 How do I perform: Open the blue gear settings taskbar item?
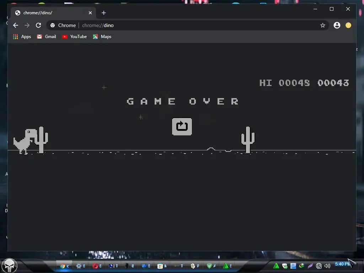point(81,266)
